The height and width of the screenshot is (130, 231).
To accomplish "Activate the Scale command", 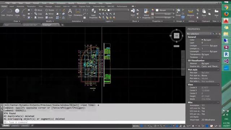I will pos(49,18).
